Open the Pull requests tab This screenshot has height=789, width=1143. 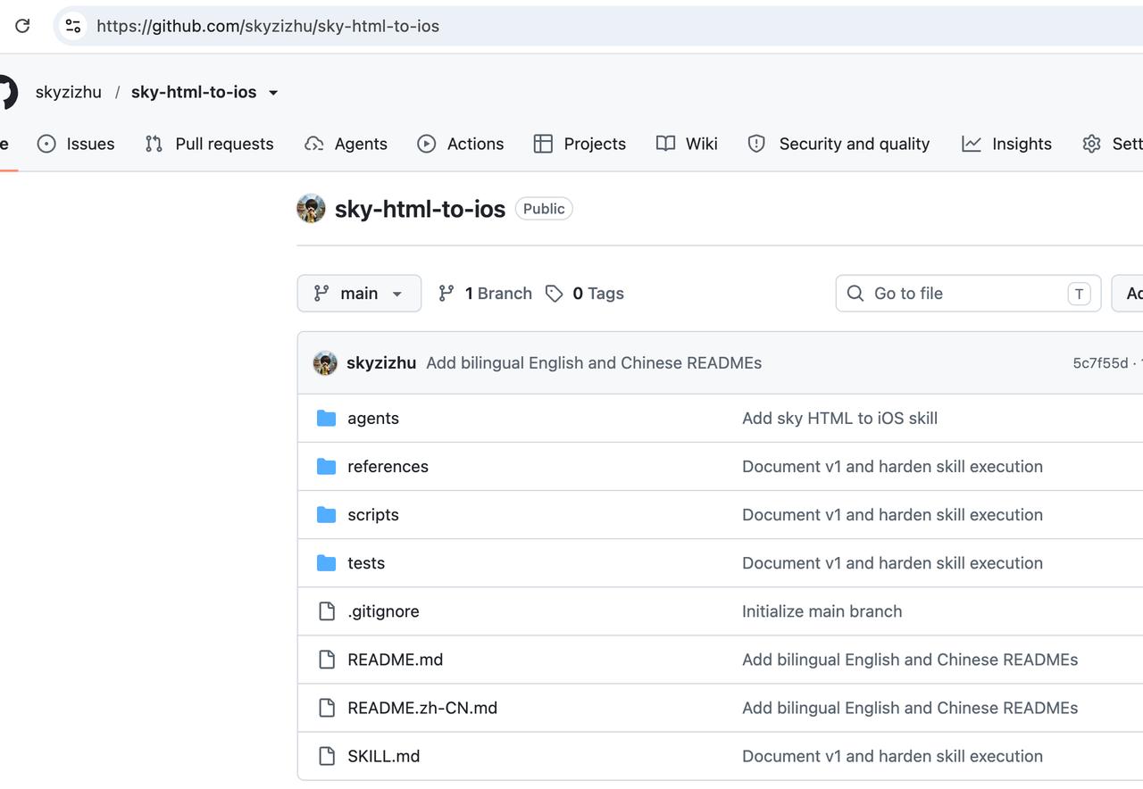(210, 144)
